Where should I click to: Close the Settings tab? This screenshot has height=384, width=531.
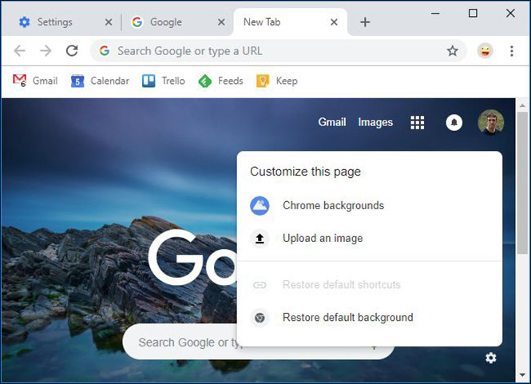coord(109,22)
